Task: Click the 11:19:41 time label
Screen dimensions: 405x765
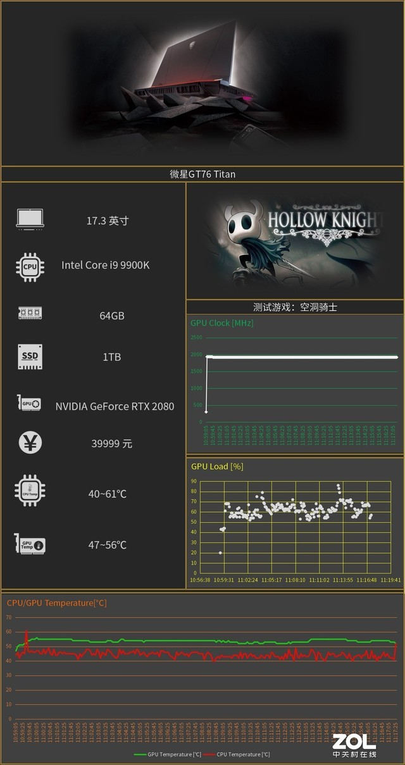Action: 390,579
